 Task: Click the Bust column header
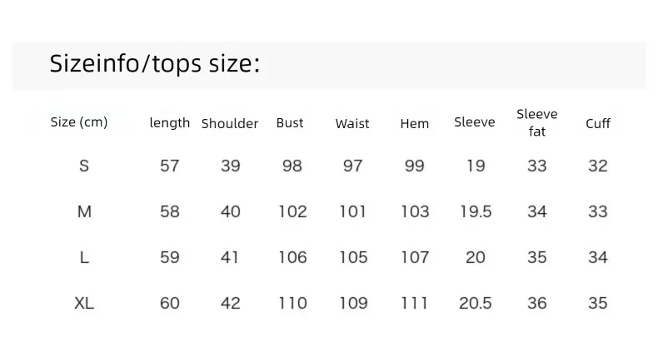pyautogui.click(x=290, y=123)
